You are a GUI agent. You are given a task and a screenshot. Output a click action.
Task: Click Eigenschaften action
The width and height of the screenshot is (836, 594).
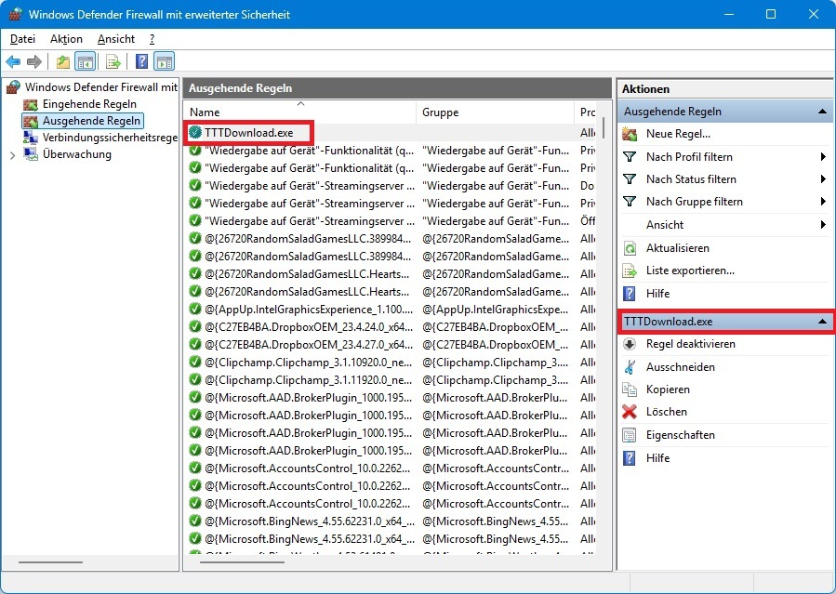click(x=681, y=435)
